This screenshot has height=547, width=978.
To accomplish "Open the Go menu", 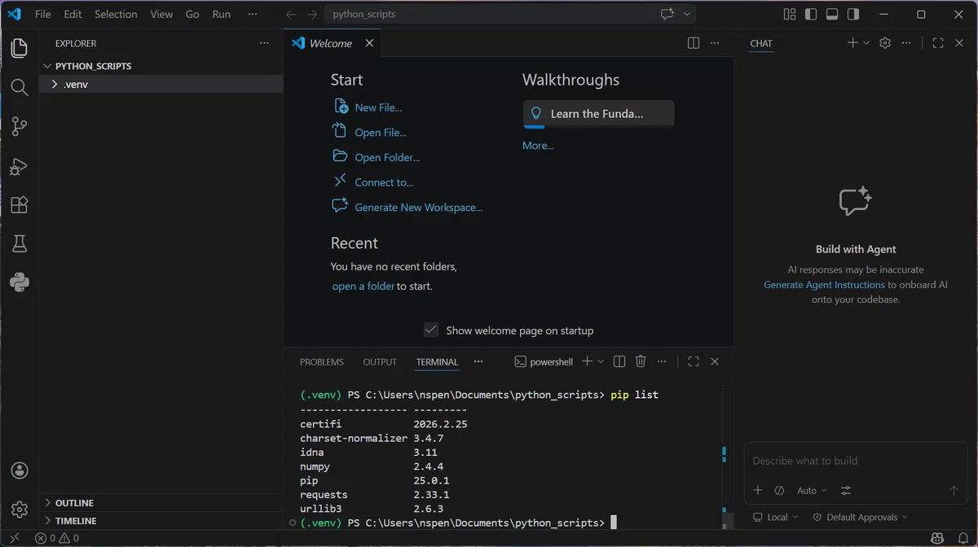I will coord(192,14).
